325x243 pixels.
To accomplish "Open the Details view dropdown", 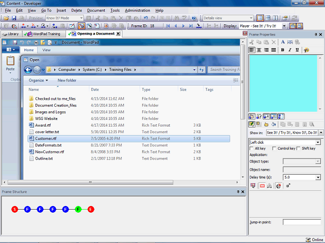I will 251,18.
